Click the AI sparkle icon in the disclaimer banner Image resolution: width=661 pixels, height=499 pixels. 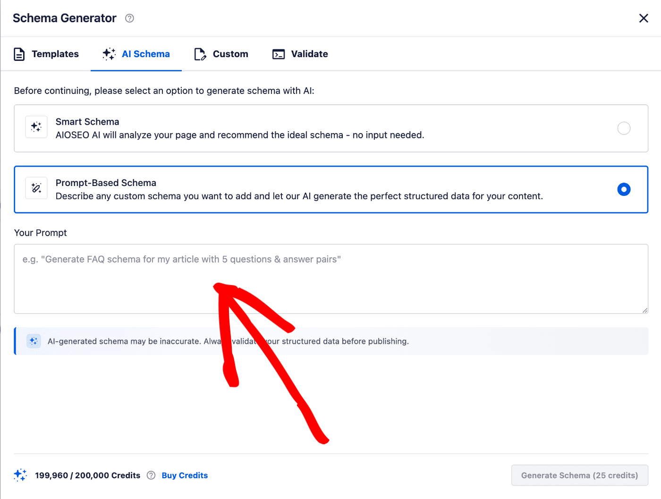tap(34, 341)
